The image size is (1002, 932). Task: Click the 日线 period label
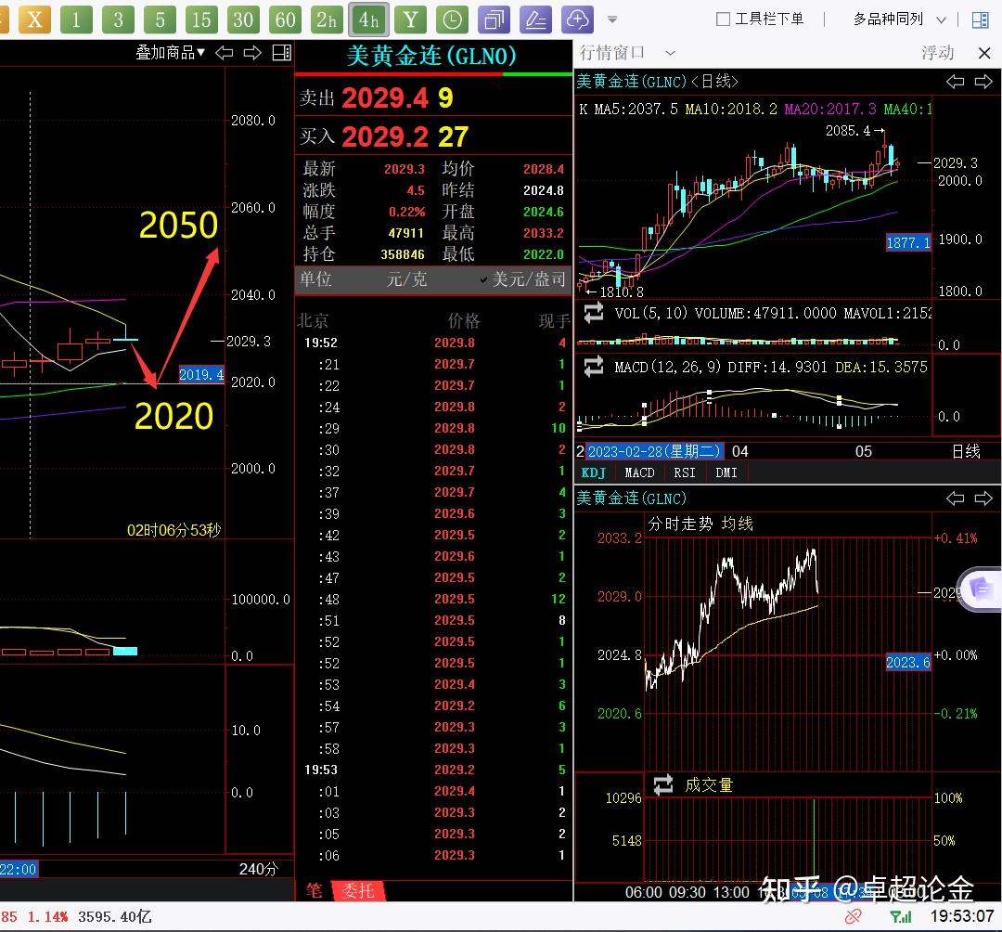click(966, 451)
